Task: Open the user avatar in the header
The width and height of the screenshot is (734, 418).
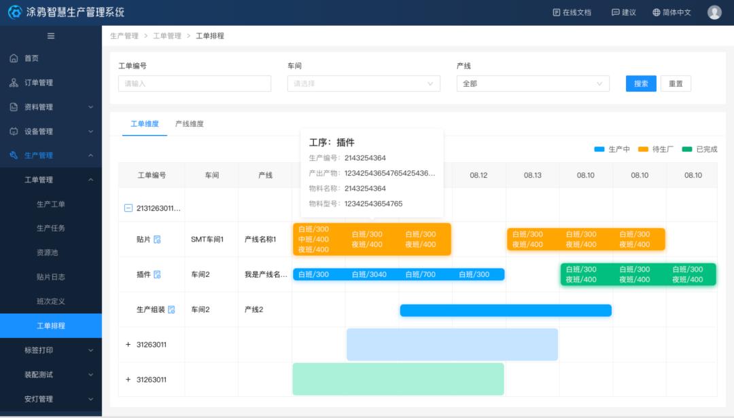Action: tap(714, 12)
